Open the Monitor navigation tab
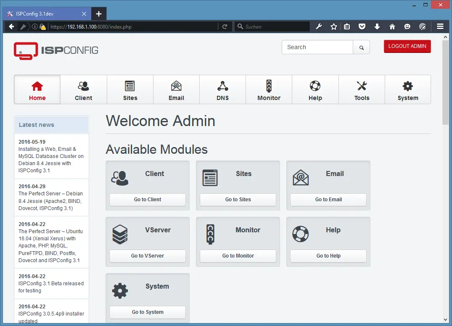This screenshot has width=452, height=326. coord(269,89)
